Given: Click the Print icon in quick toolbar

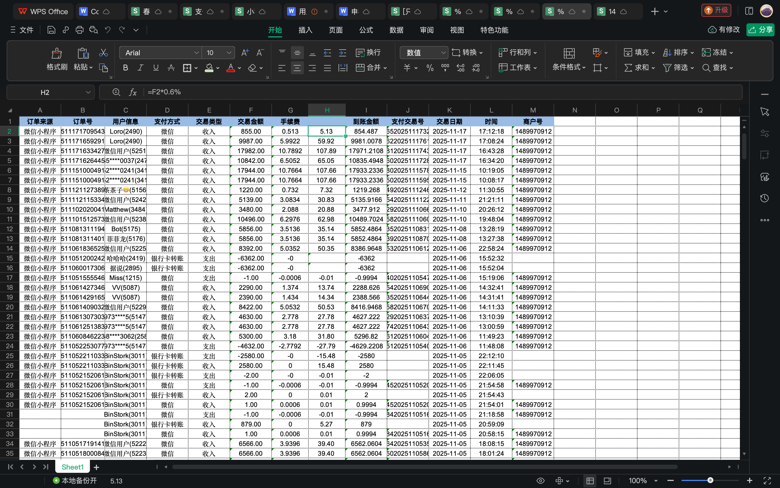Looking at the screenshot, I should point(79,30).
